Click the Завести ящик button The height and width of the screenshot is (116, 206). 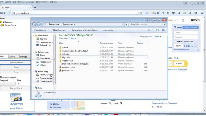click(x=190, y=27)
